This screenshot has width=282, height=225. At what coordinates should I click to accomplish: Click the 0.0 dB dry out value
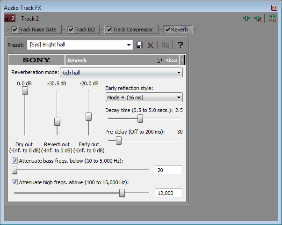click(x=24, y=83)
